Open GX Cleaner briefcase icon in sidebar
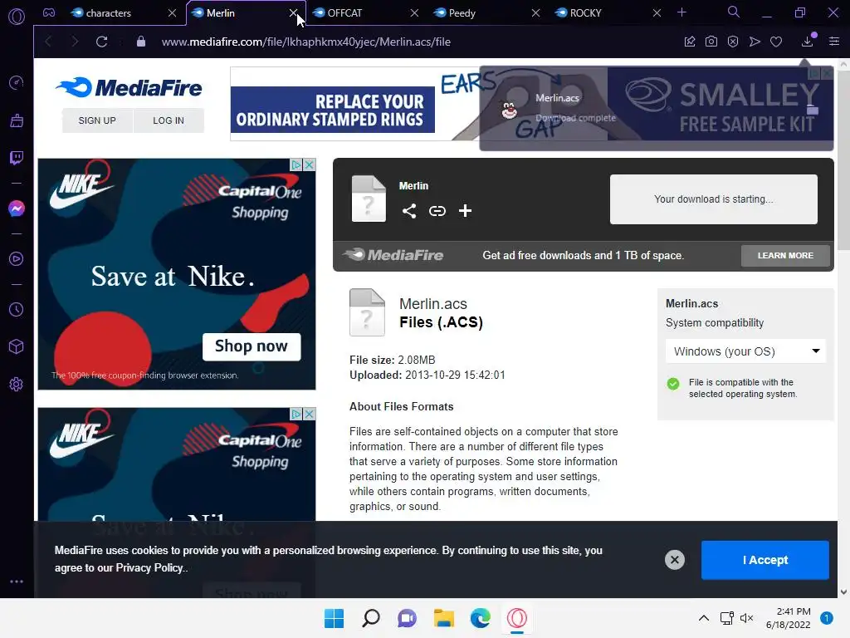850x638 pixels. (x=17, y=120)
